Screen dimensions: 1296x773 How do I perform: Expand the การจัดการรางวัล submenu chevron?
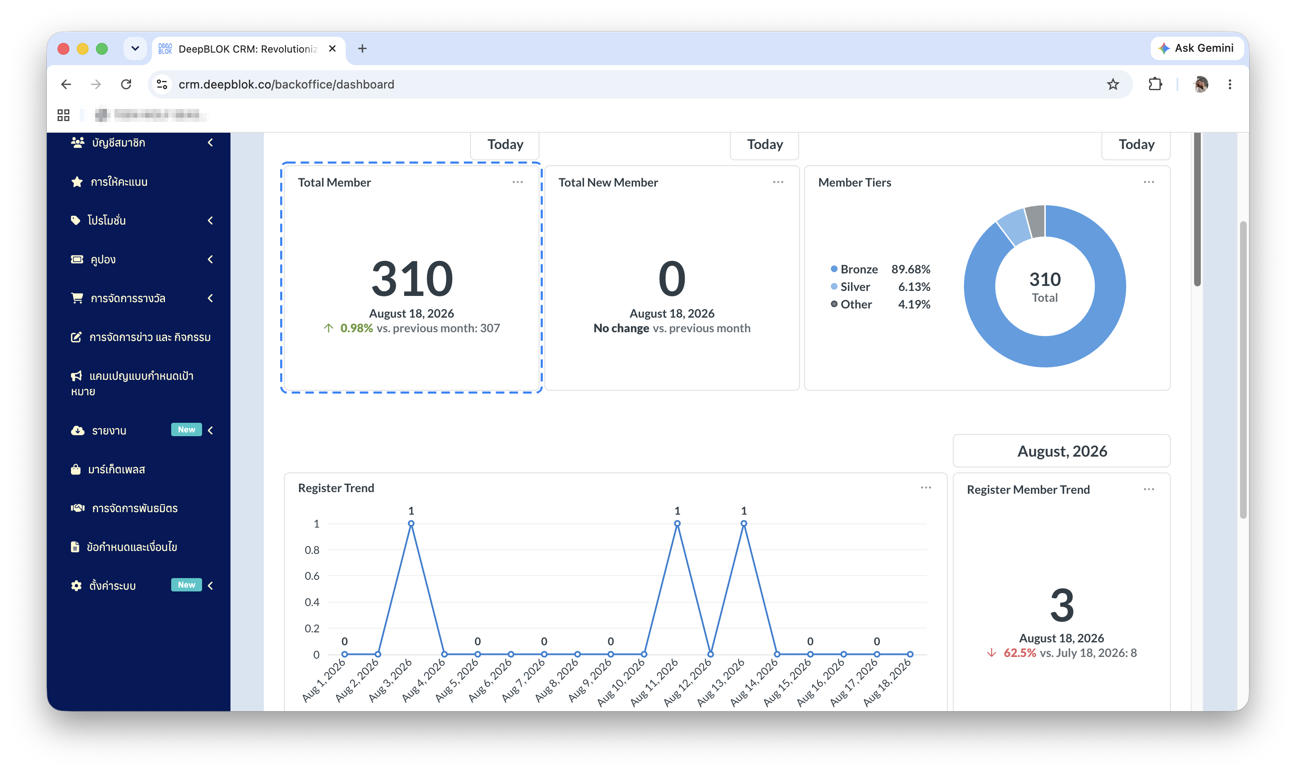pyautogui.click(x=210, y=298)
